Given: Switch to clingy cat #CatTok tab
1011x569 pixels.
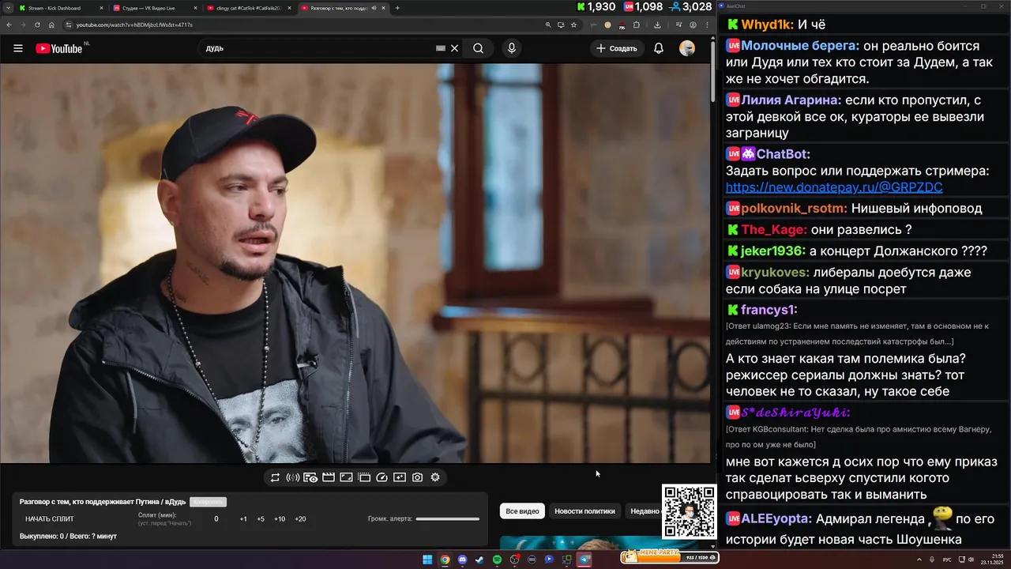Looking at the screenshot, I should (x=247, y=8).
